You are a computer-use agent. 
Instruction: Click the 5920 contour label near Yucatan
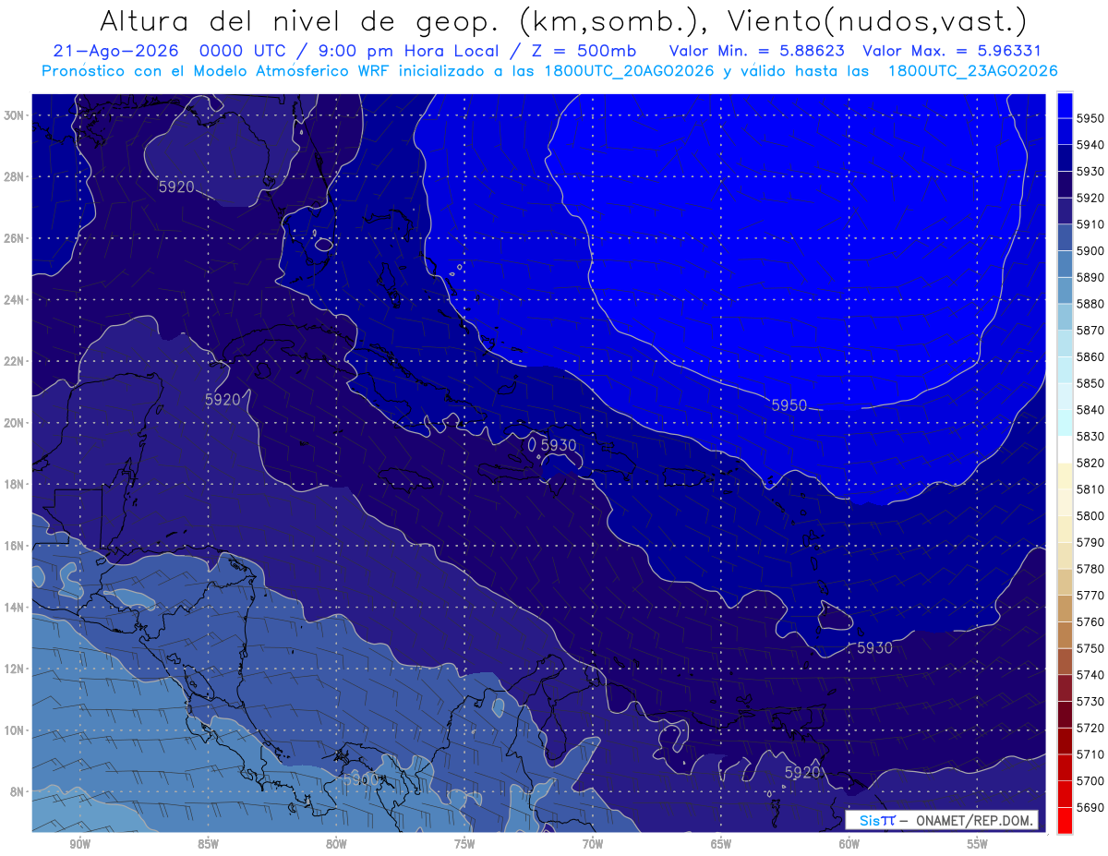click(x=223, y=400)
